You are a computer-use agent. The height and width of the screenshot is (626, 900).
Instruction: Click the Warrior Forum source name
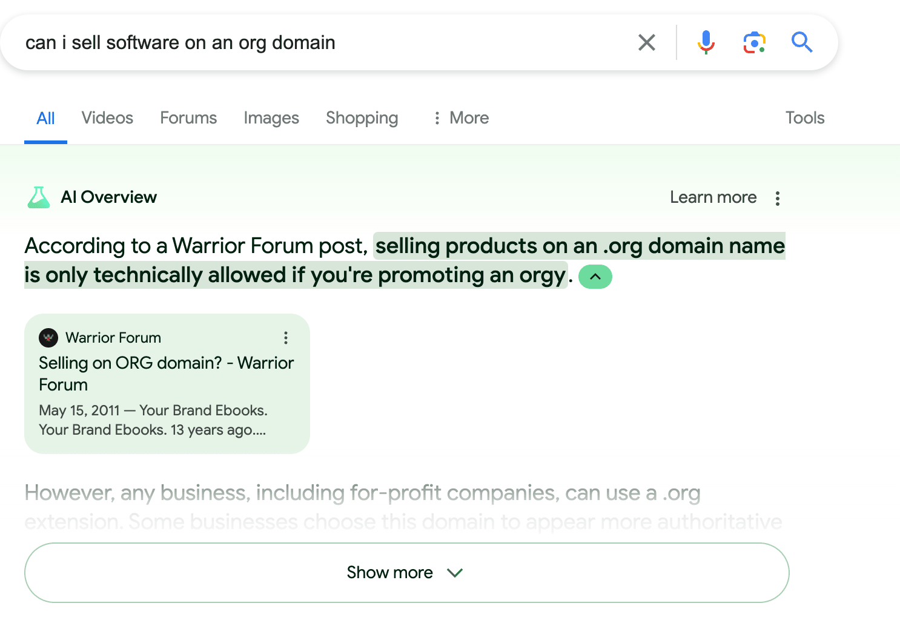(113, 338)
